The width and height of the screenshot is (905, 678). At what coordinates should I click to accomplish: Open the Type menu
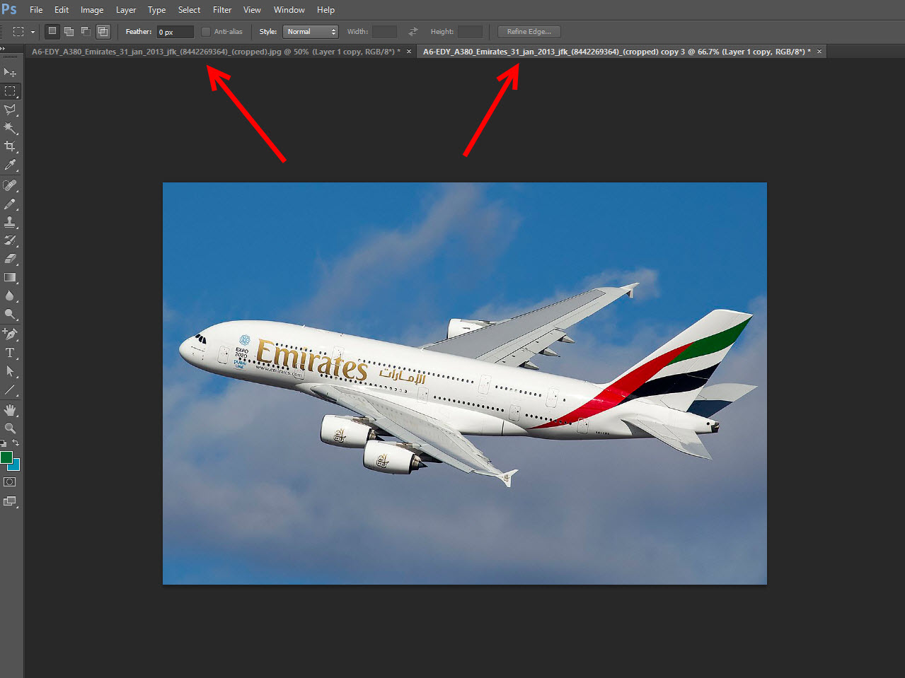[157, 10]
